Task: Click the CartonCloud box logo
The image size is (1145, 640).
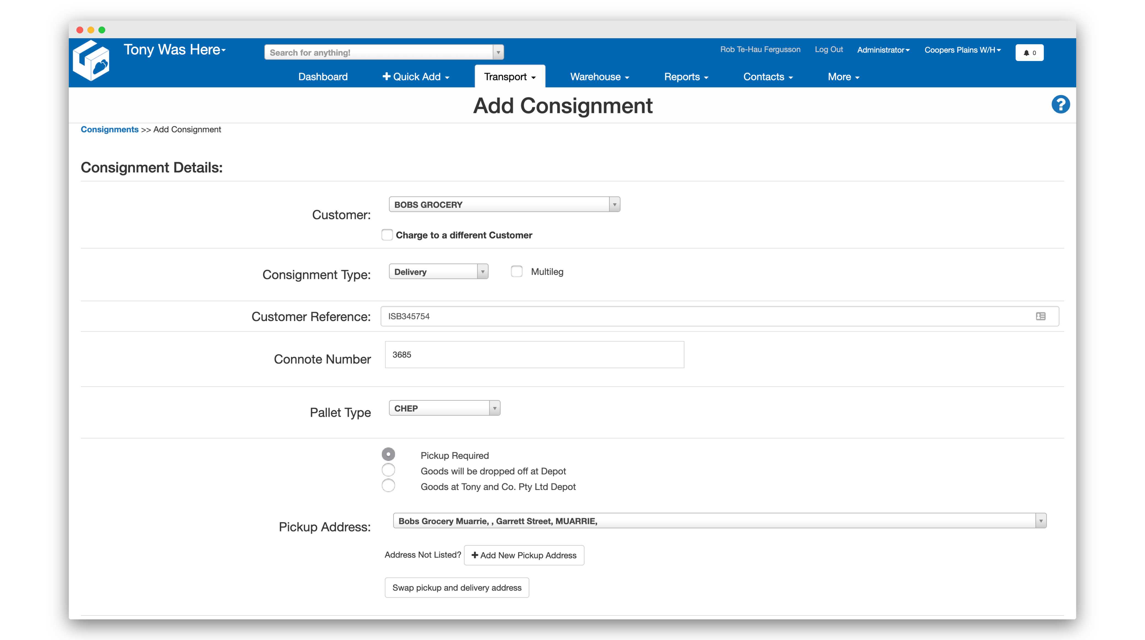Action: pyautogui.click(x=92, y=61)
